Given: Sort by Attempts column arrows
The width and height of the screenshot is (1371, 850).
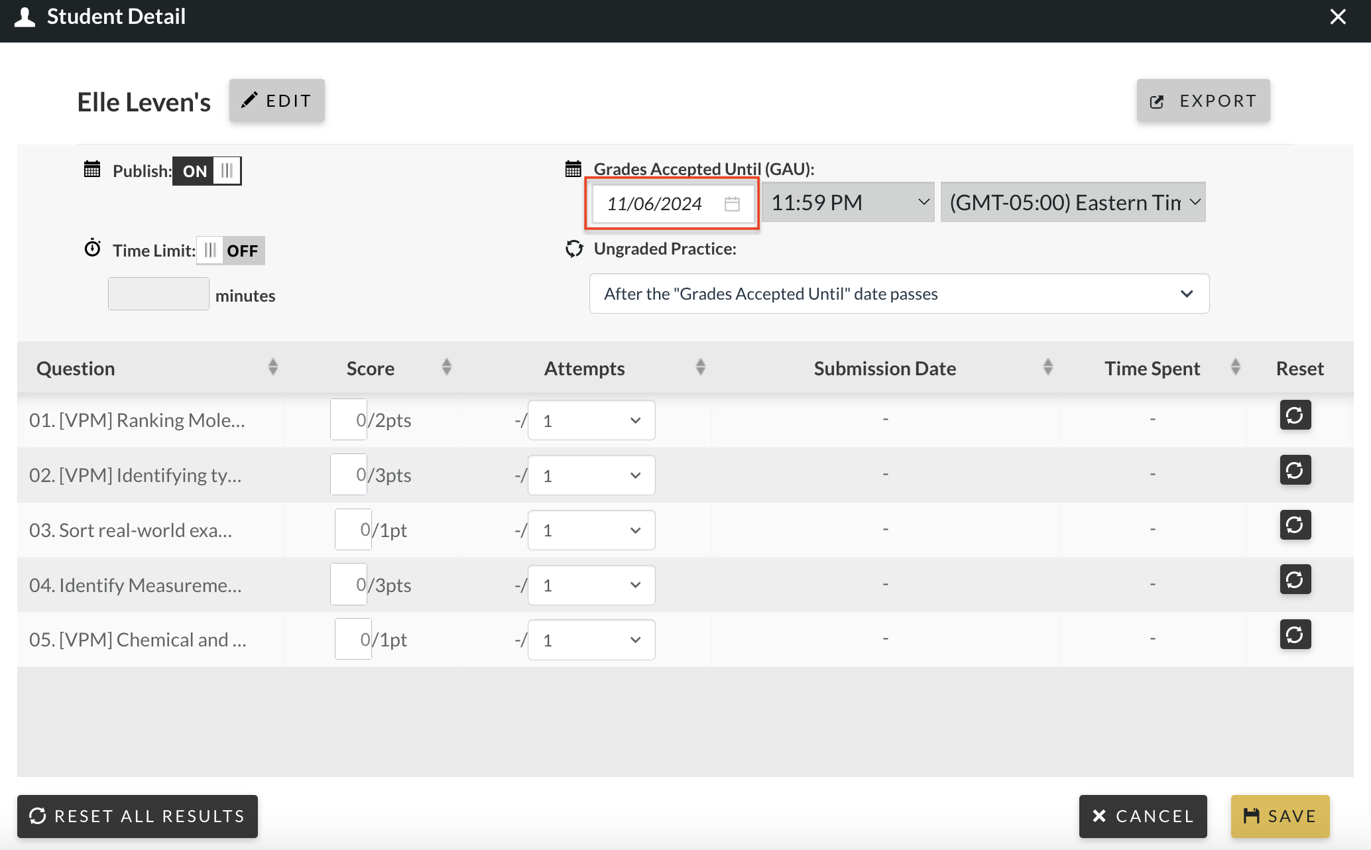Looking at the screenshot, I should coord(701,367).
